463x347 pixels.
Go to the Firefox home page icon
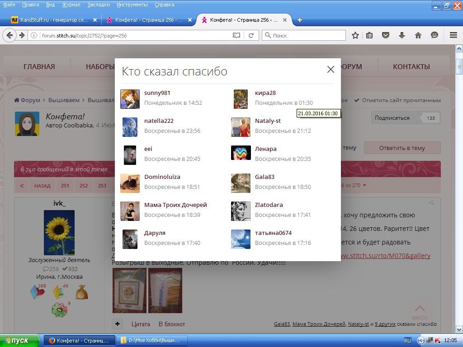click(418, 35)
